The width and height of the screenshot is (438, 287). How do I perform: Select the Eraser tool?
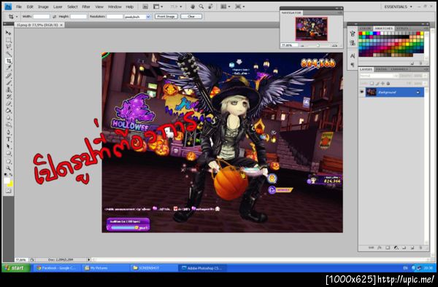click(8, 103)
